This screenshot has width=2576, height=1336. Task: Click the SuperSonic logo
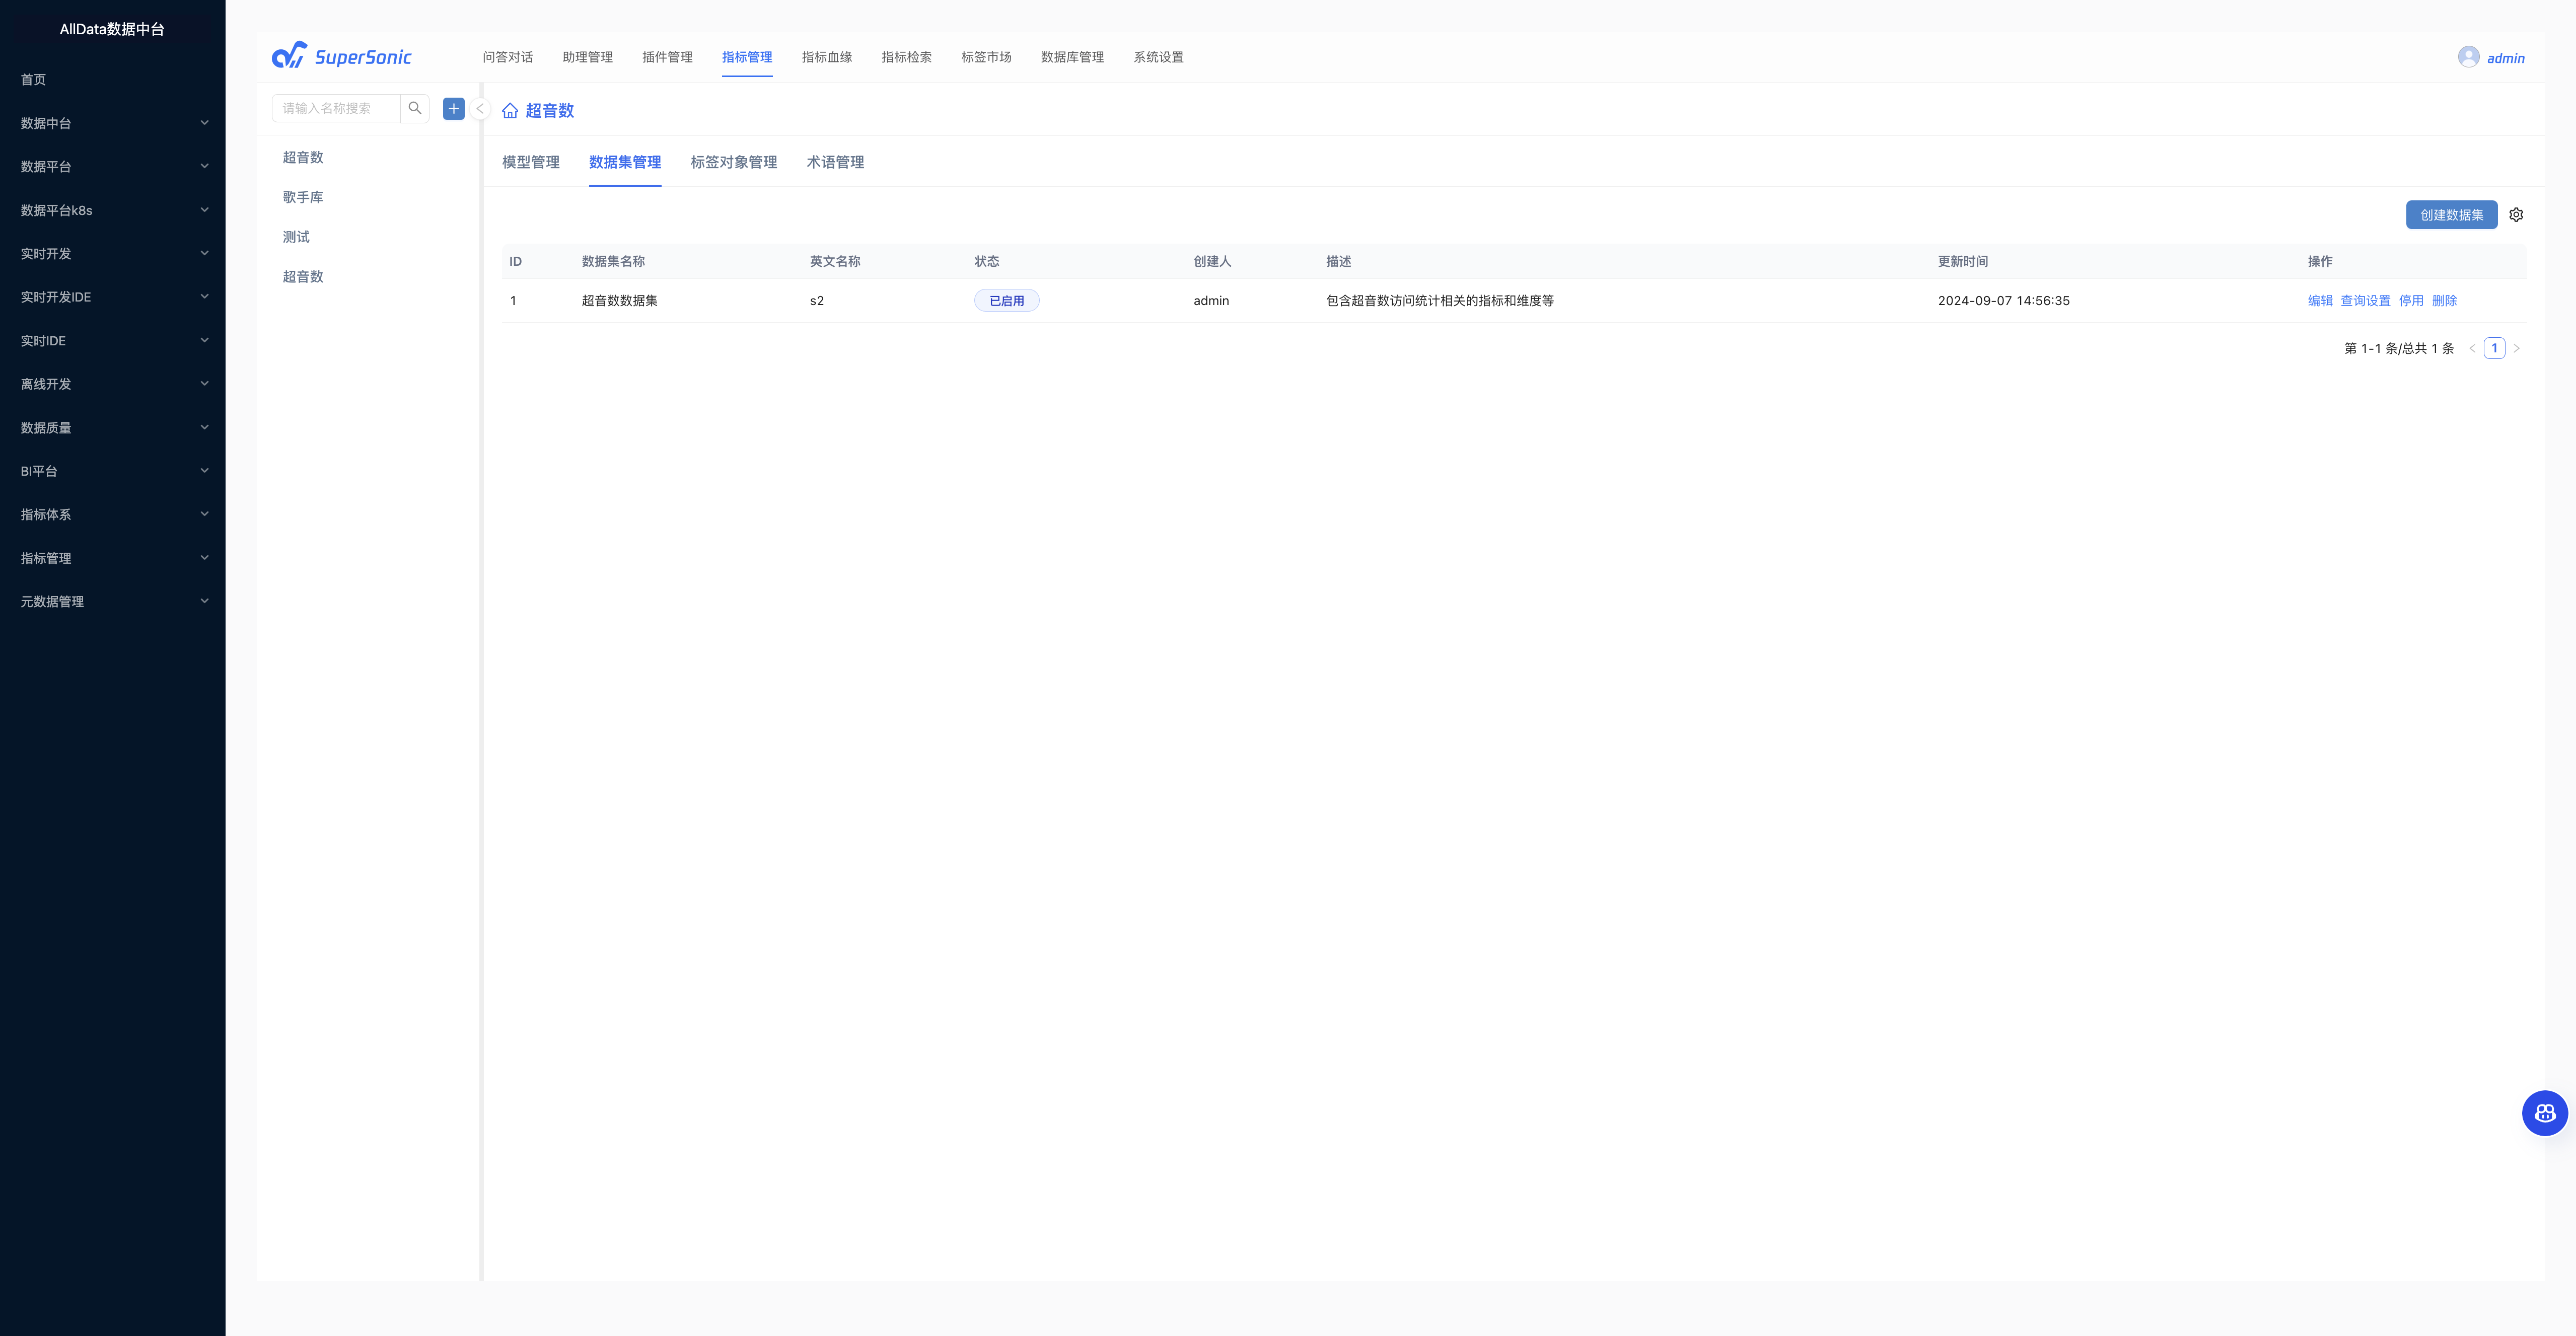pos(341,56)
